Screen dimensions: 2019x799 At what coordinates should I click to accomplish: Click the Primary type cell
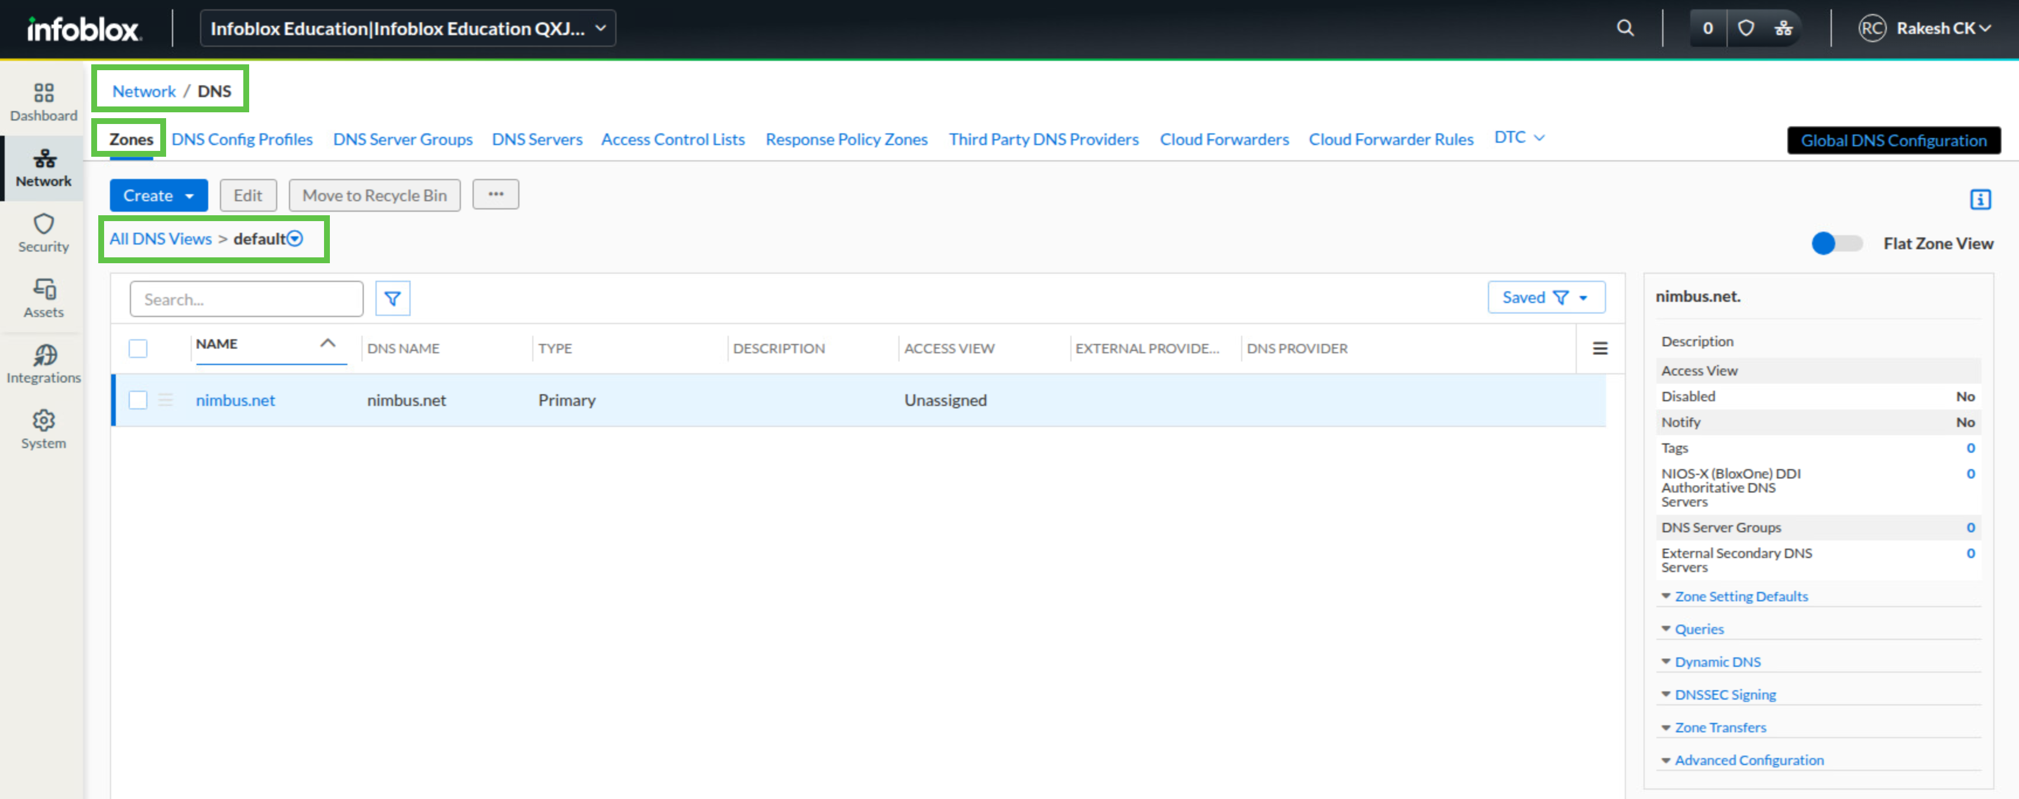coord(567,400)
